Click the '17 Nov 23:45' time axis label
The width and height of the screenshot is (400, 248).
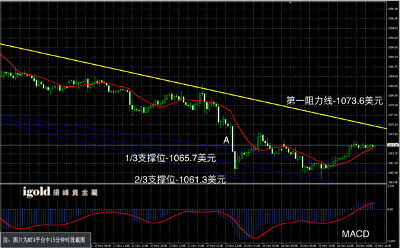[233, 246]
